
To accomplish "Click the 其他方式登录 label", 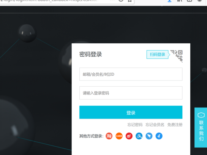I will point(91,136).
